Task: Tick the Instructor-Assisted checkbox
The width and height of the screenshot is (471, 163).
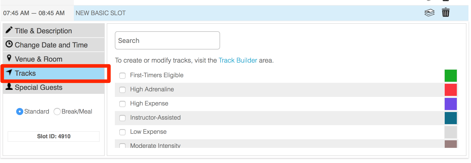Action: 122,118
